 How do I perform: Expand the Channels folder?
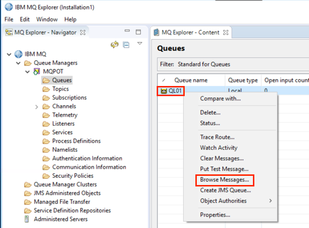(x=36, y=107)
